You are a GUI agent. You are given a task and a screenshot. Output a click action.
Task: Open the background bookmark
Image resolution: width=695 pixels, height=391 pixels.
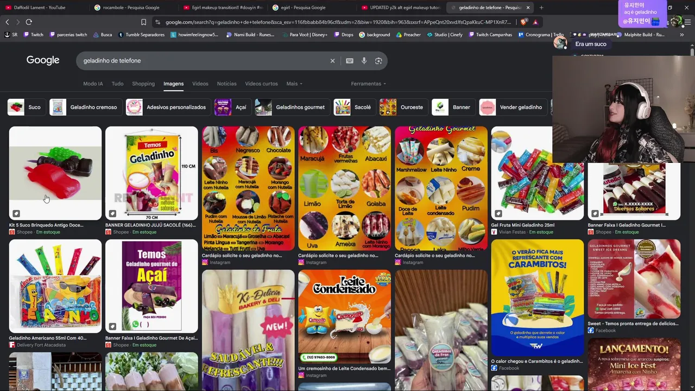click(375, 35)
